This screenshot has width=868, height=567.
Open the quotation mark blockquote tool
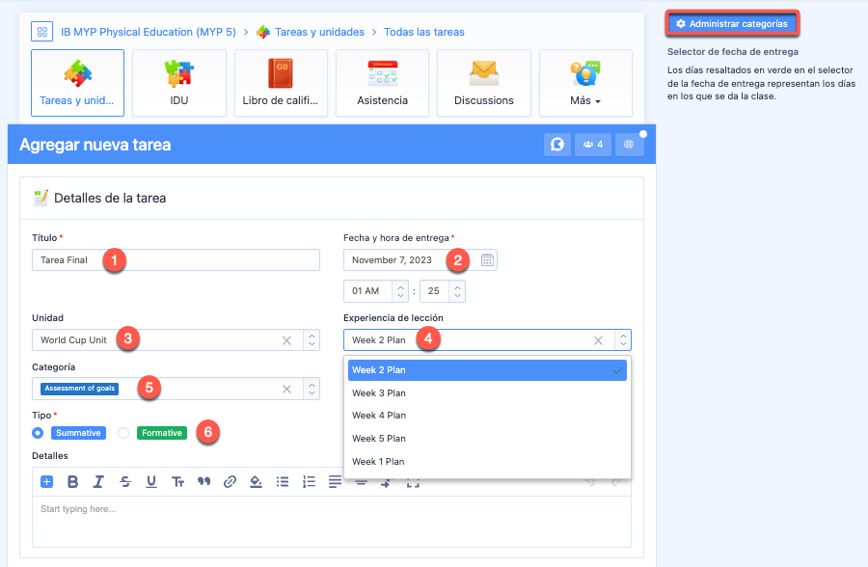[203, 482]
